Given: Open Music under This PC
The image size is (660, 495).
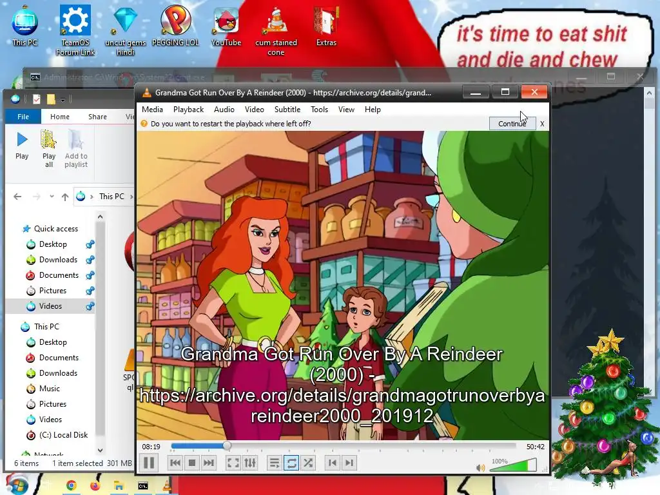Looking at the screenshot, I should (x=49, y=389).
